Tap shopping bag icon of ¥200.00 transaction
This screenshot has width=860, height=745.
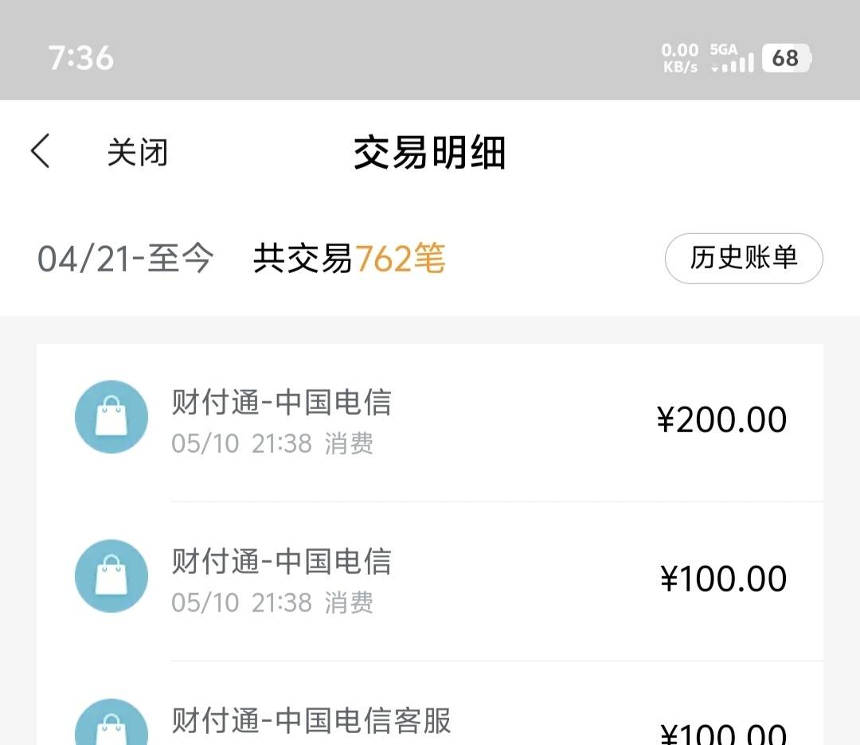(111, 416)
